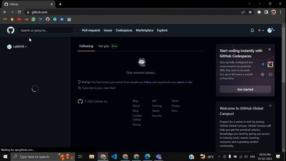Viewport: 286px width, 161px height.
Task: Click the GitHub Octocat logo in header
Action: [11, 30]
